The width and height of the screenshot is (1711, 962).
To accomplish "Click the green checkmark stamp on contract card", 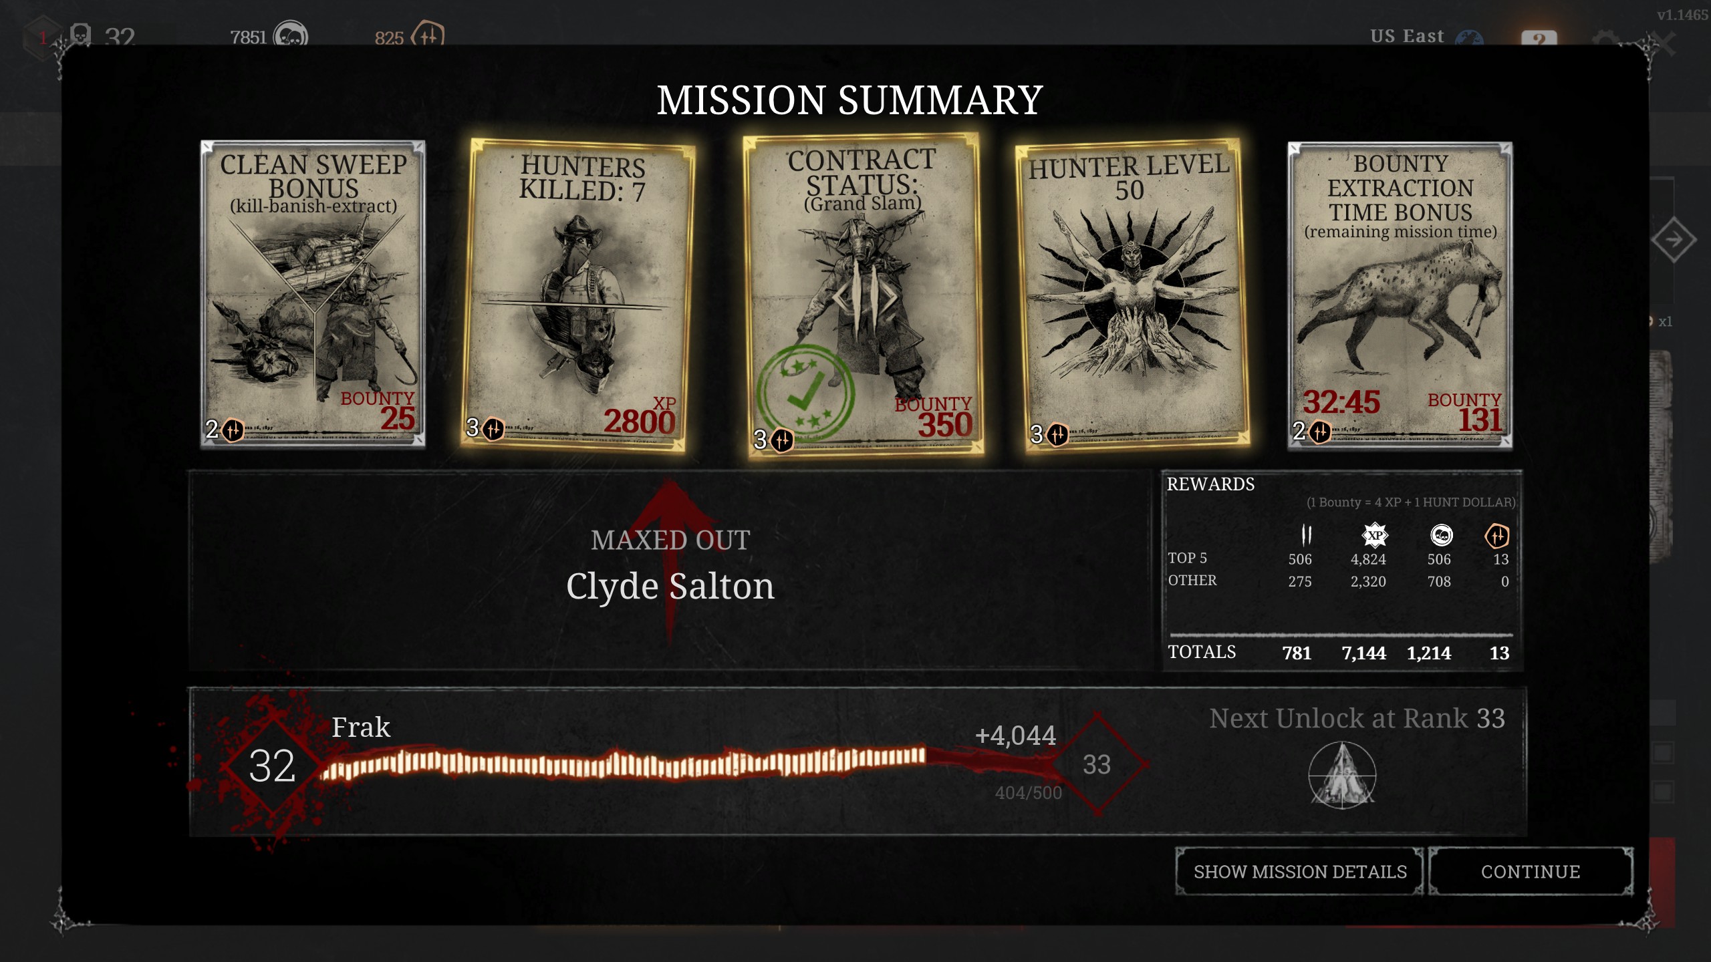I will [x=805, y=393].
